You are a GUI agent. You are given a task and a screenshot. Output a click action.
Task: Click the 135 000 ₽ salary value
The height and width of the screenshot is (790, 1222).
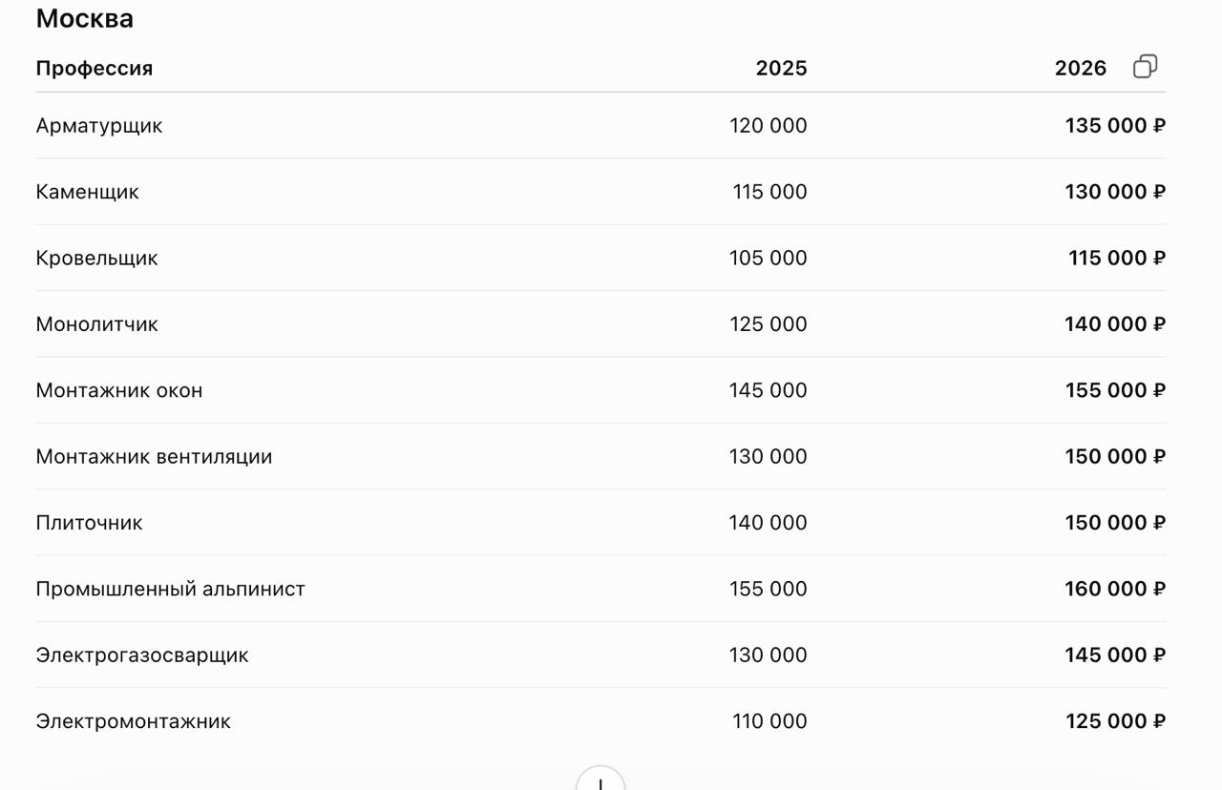[x=1115, y=126]
